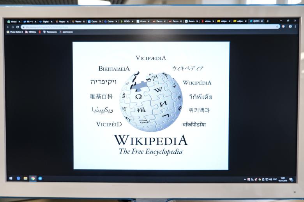
Task: Click the extension icon beside the address bar
Action: point(283,26)
